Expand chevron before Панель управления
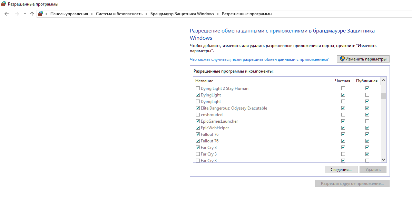 click(x=47, y=14)
